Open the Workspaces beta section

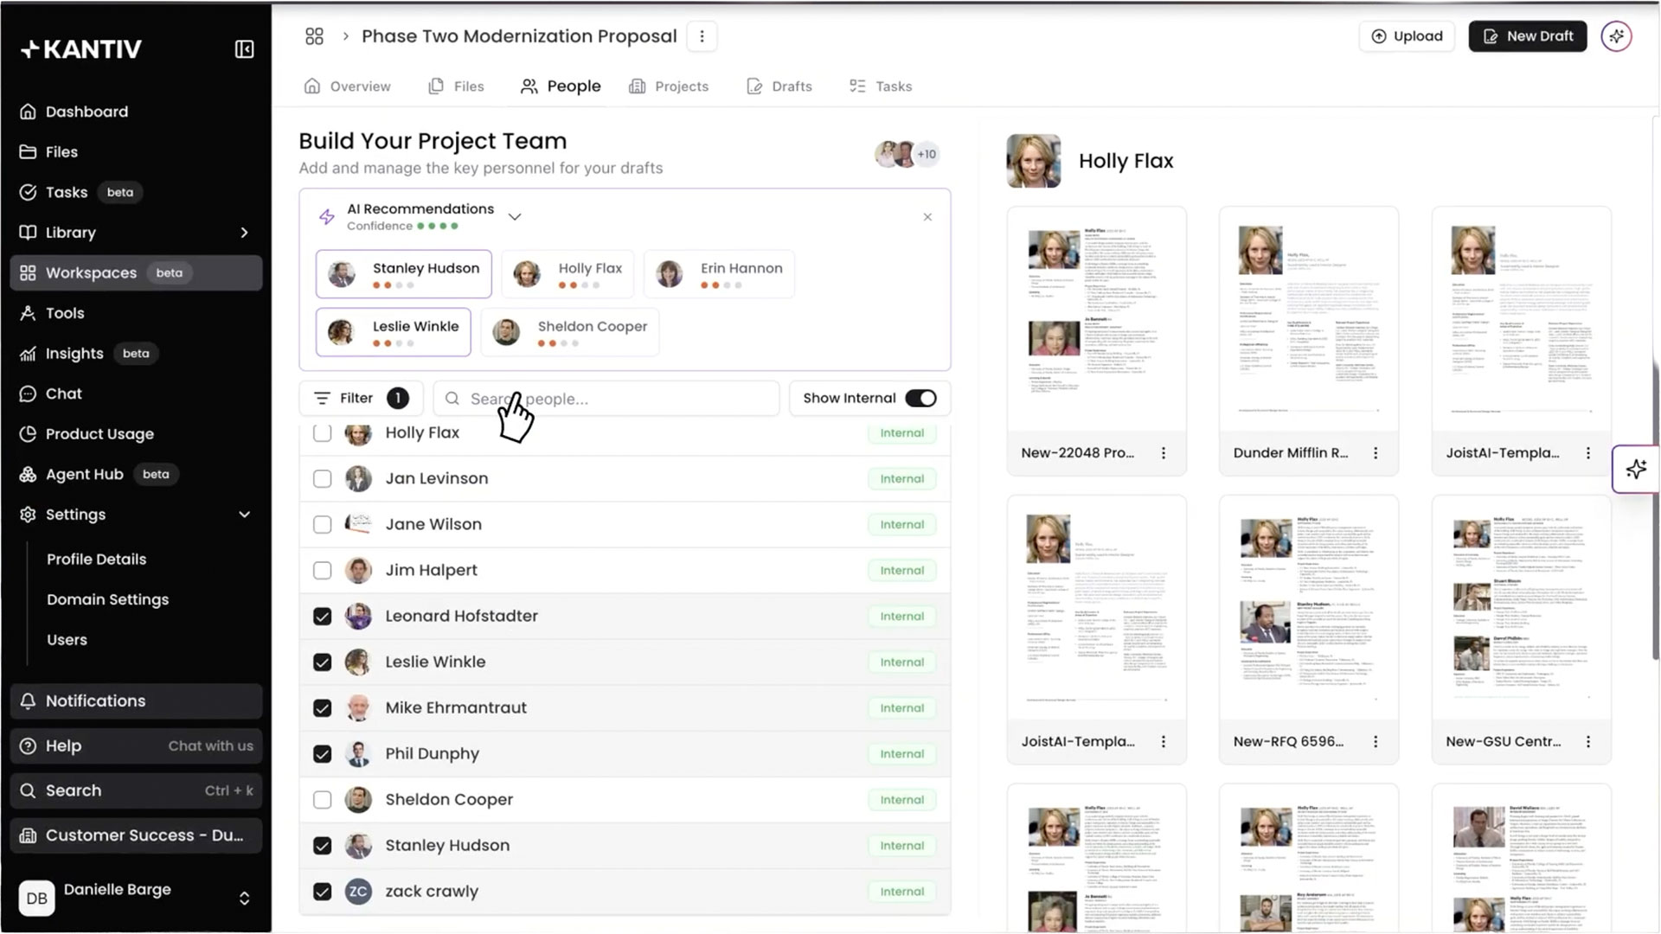tap(136, 273)
